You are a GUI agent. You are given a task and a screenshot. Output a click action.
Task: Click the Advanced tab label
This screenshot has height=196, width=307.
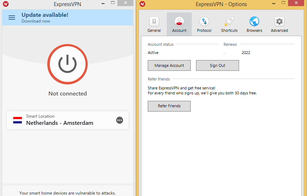pos(279,30)
